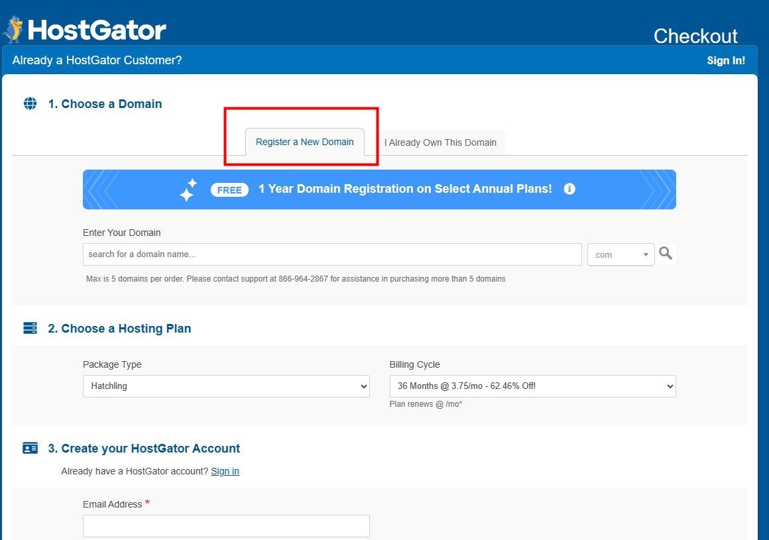
Task: Click the sparkle stars icon in the banner
Action: [x=188, y=189]
